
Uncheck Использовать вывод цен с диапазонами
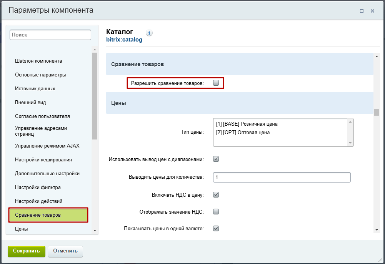[x=216, y=159]
